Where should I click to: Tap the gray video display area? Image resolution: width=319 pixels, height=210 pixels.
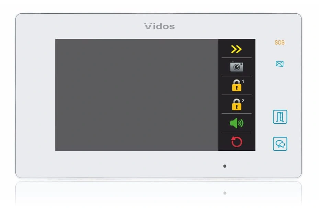tap(137, 95)
